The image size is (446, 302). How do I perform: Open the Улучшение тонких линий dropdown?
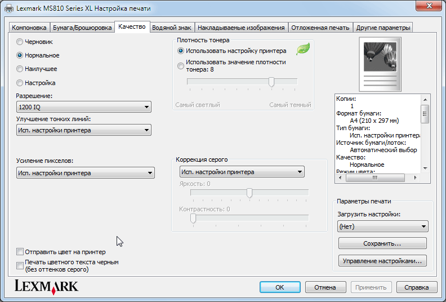click(x=83, y=130)
